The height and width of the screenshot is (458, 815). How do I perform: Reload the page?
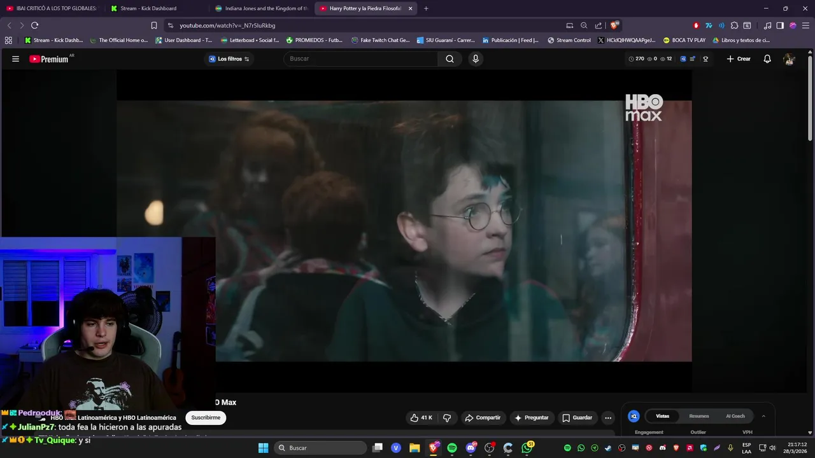[x=34, y=25]
